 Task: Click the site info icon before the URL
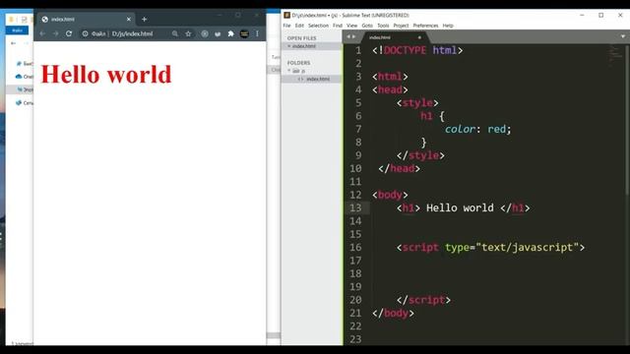click(x=85, y=33)
